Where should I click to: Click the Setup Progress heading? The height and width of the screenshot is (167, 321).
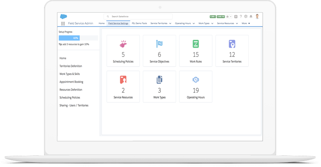[65, 32]
